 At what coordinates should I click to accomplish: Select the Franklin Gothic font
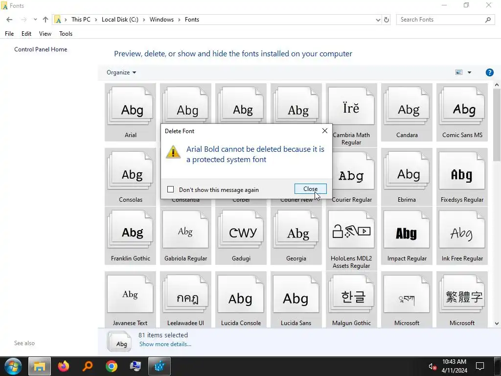(x=130, y=235)
